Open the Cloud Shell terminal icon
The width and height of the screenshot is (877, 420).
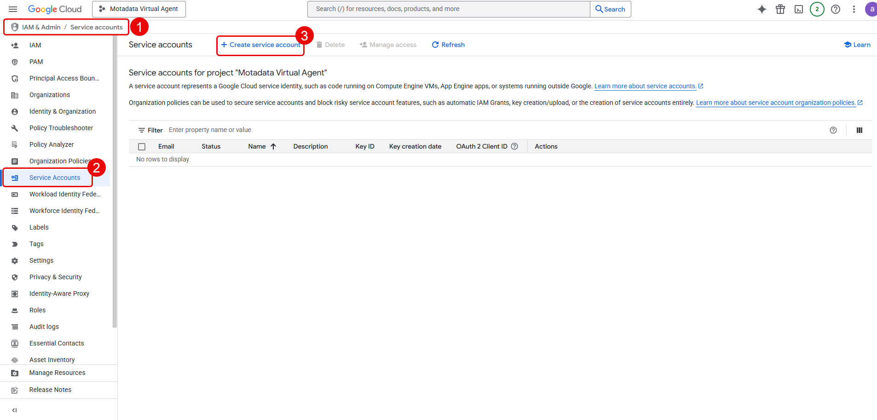[799, 9]
